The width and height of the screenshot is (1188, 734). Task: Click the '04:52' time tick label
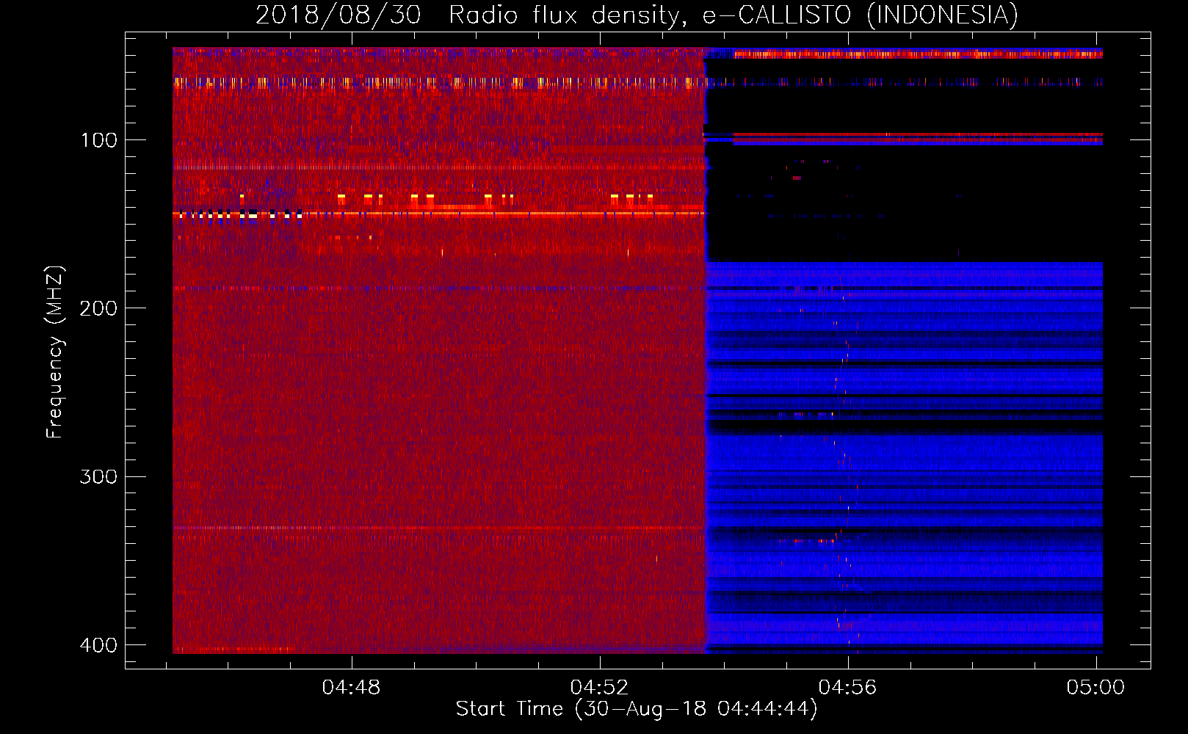point(599,687)
